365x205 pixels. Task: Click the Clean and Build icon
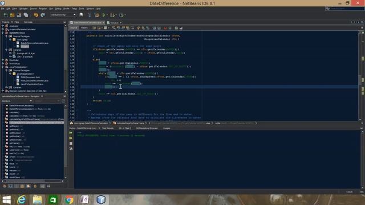[x=96, y=15]
